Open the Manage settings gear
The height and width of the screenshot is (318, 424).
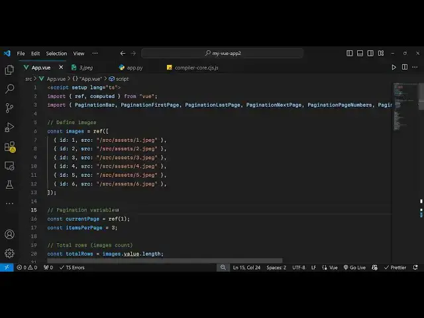[9, 253]
